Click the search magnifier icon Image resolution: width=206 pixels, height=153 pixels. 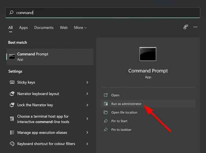(12, 13)
